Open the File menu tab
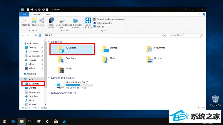The image size is (223, 125). click(x=24, y=15)
